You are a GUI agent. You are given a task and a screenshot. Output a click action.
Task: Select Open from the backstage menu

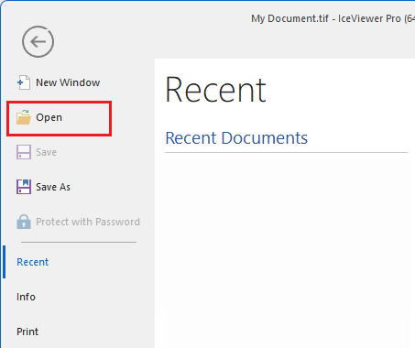[x=49, y=117]
